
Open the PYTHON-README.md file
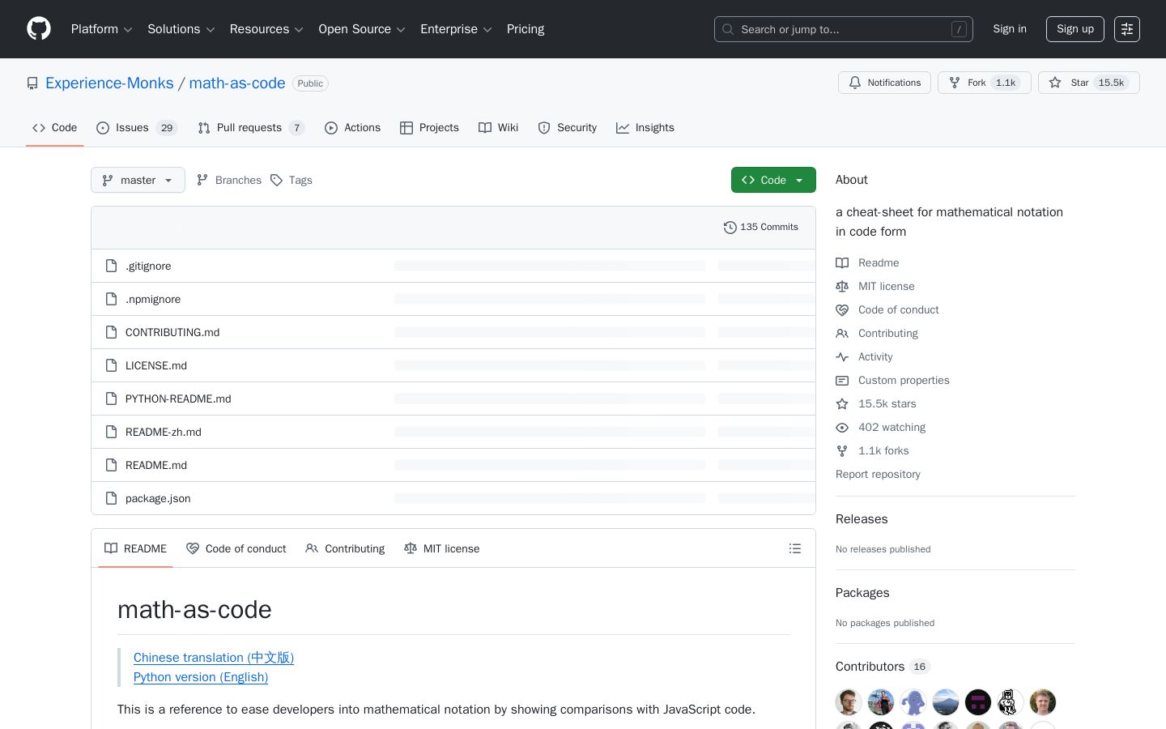point(178,399)
